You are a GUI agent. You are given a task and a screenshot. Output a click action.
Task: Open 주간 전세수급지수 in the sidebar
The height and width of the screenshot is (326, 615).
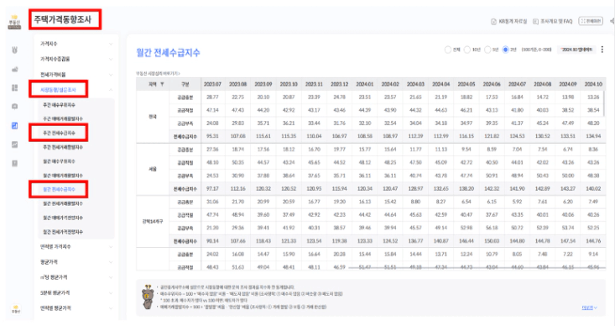click(59, 133)
